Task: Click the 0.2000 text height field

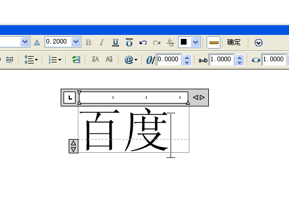Action: pos(58,42)
